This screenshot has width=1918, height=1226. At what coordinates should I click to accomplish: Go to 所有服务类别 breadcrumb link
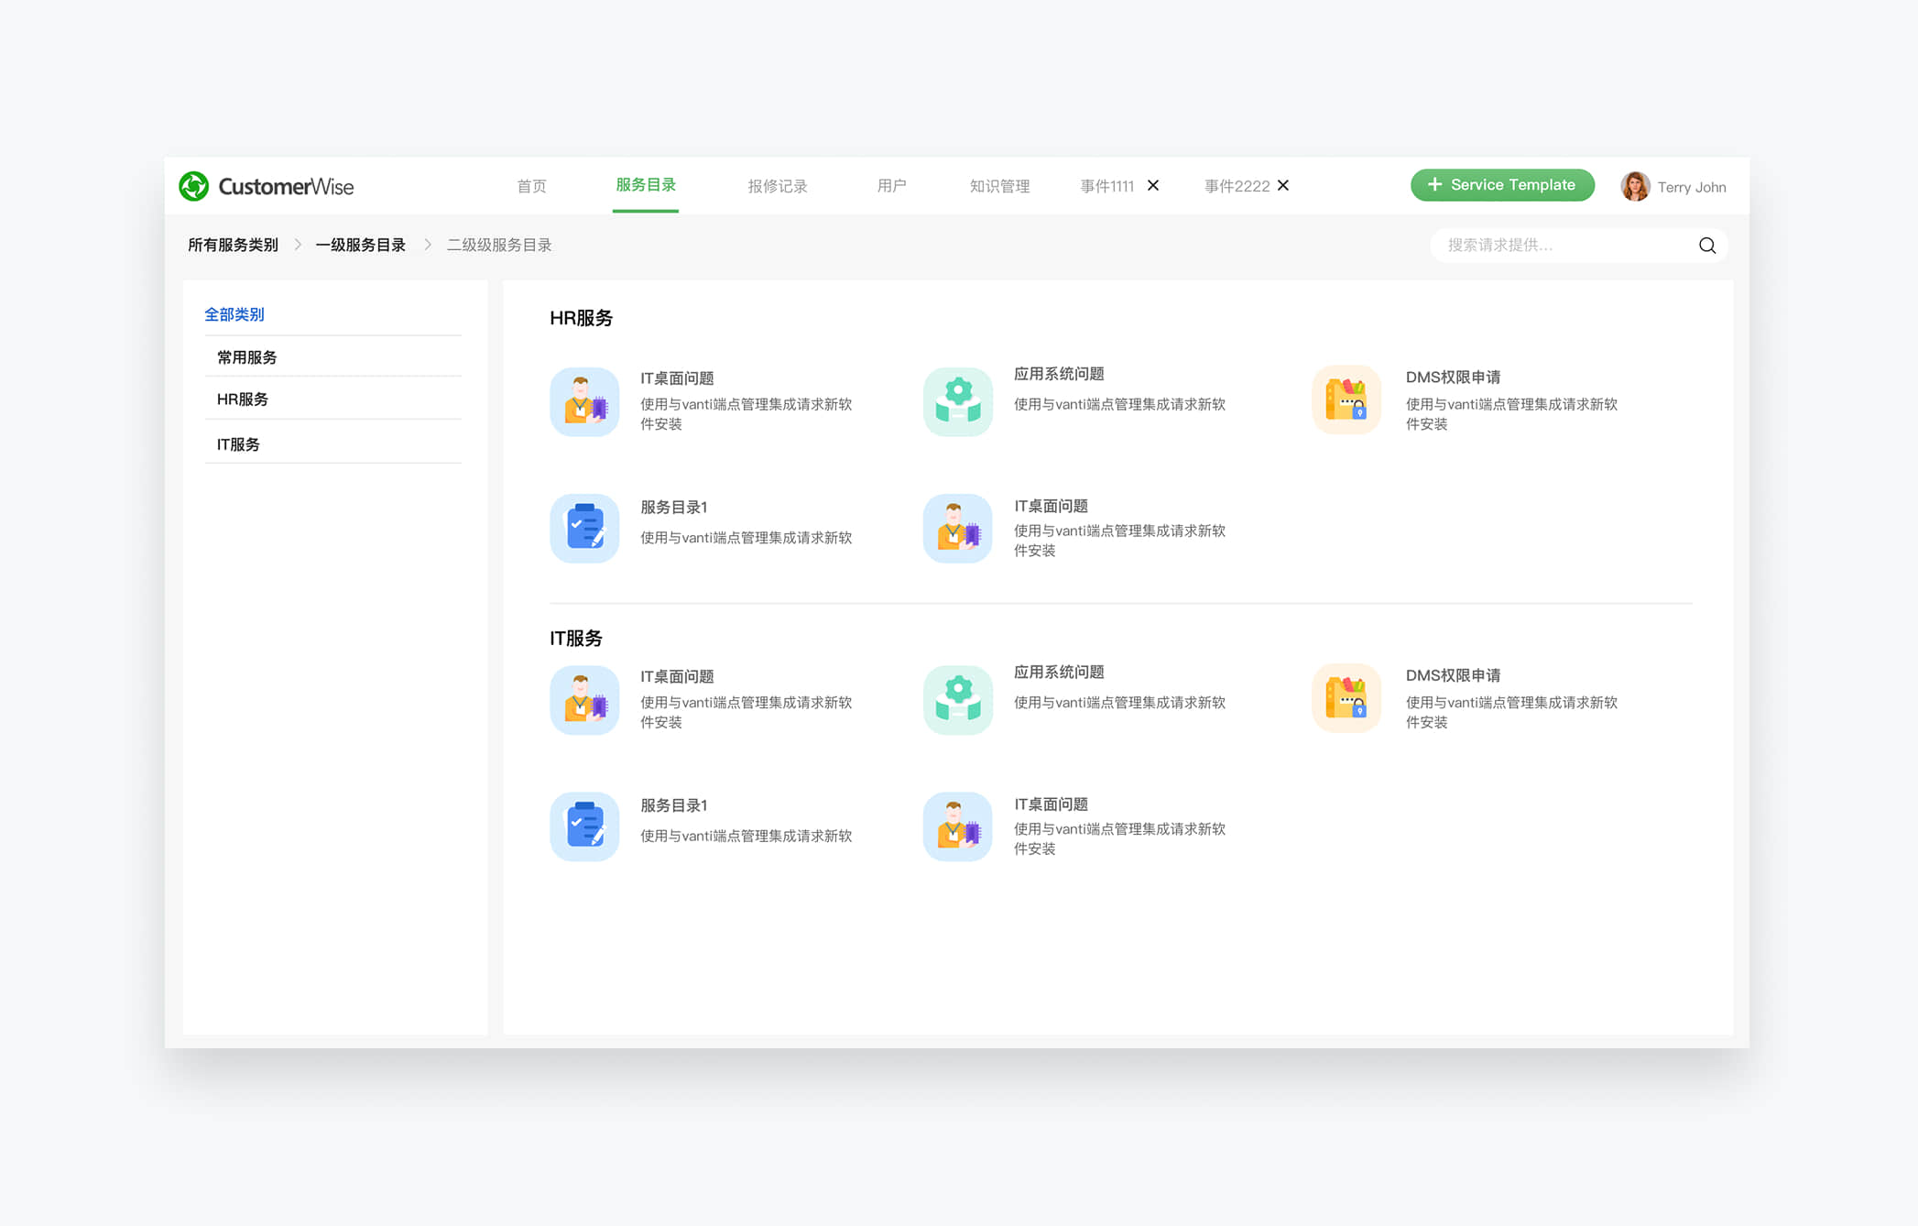(x=233, y=245)
